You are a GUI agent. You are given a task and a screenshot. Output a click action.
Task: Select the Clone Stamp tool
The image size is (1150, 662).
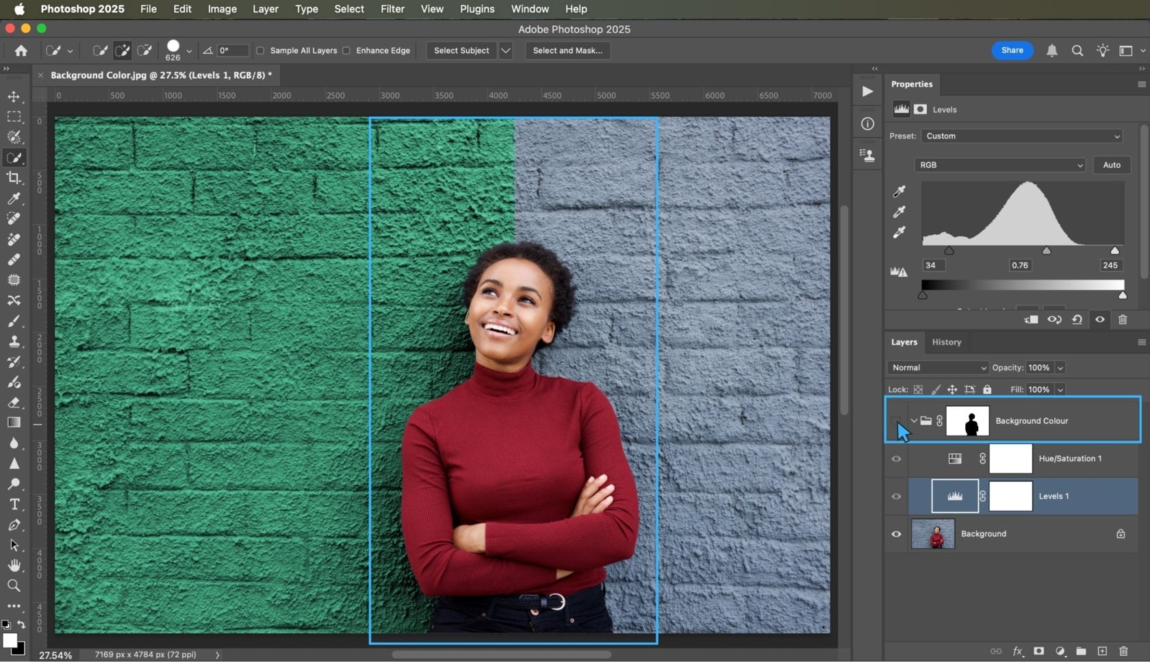tap(14, 342)
